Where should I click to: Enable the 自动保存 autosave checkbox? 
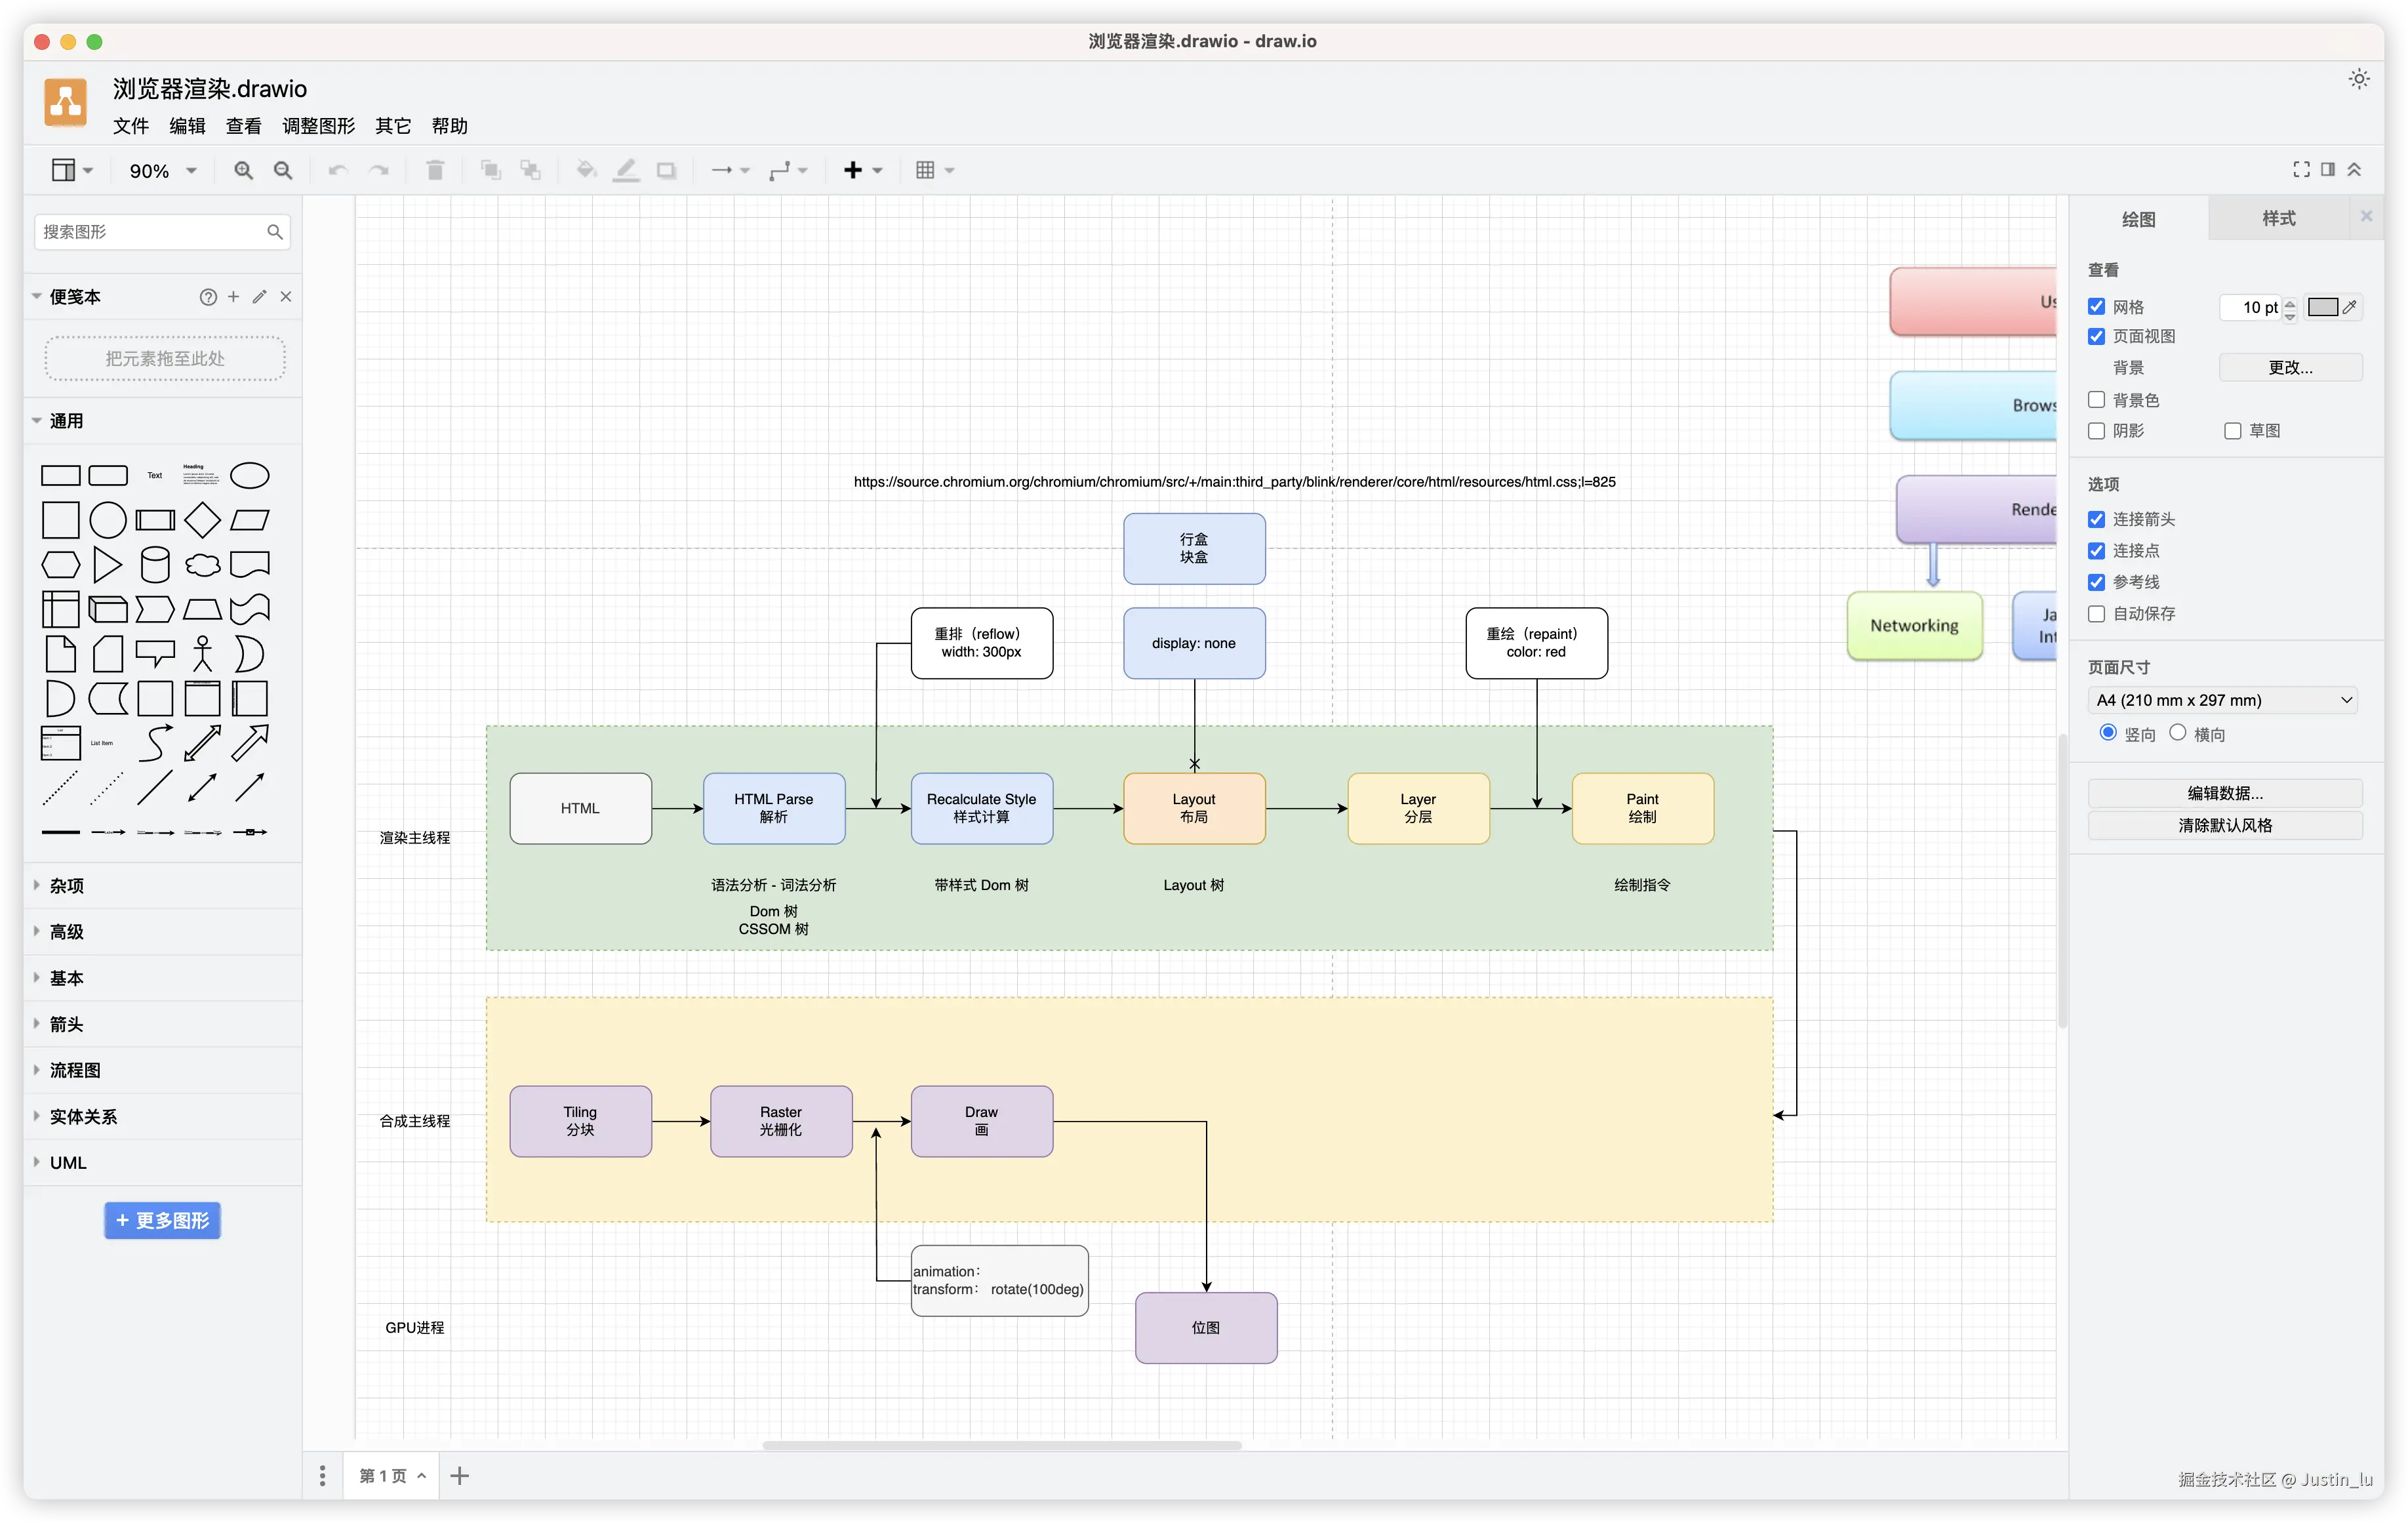click(2097, 614)
